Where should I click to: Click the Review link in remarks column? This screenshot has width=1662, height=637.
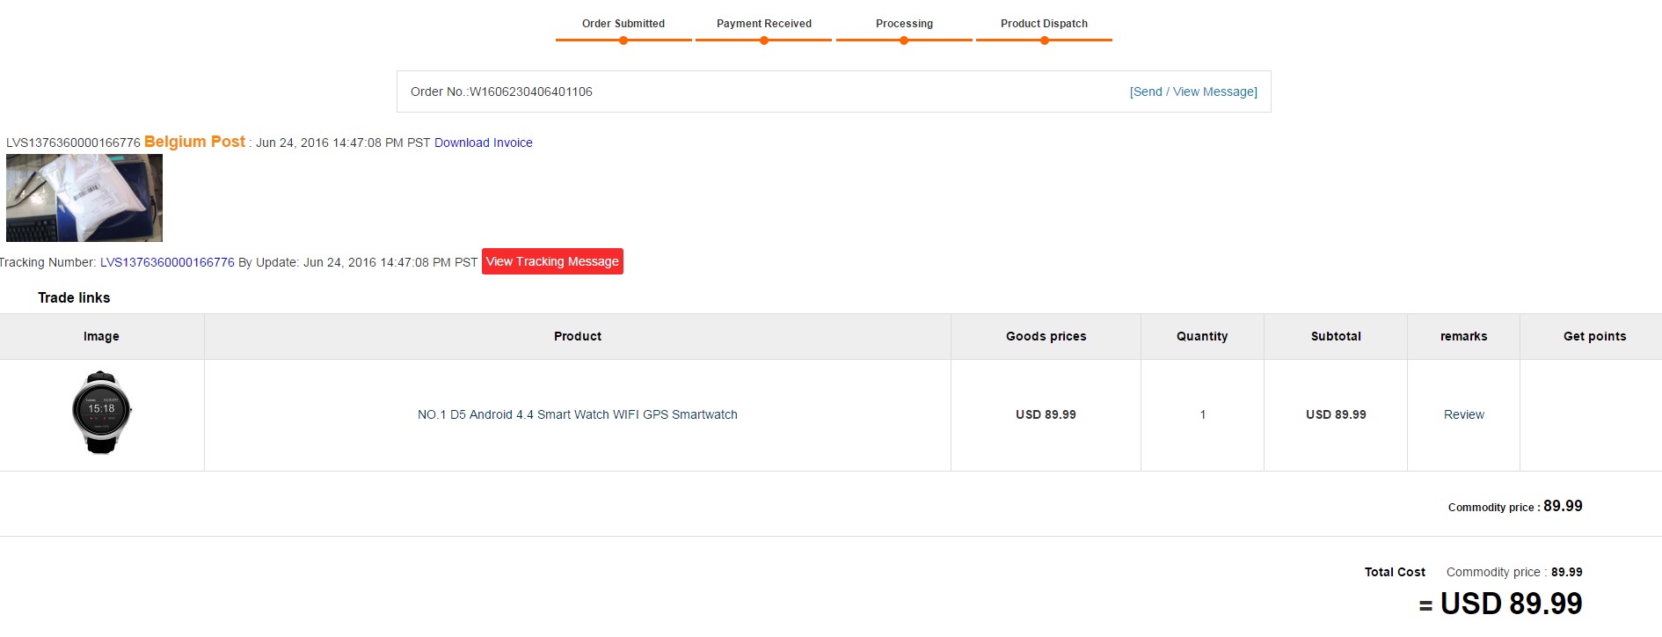tap(1463, 414)
